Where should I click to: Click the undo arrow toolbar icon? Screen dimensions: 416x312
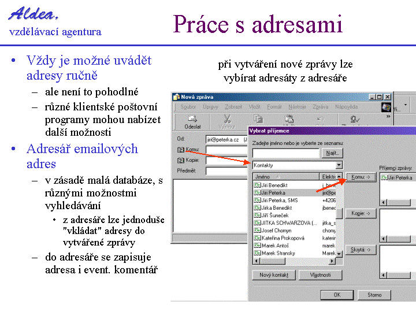(x=321, y=119)
